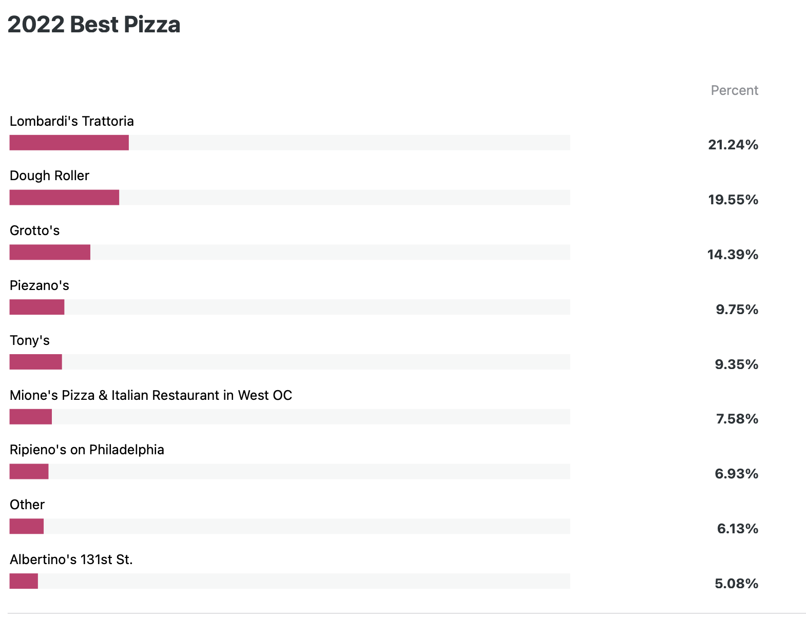Click the Piezano's pink bar

(37, 307)
